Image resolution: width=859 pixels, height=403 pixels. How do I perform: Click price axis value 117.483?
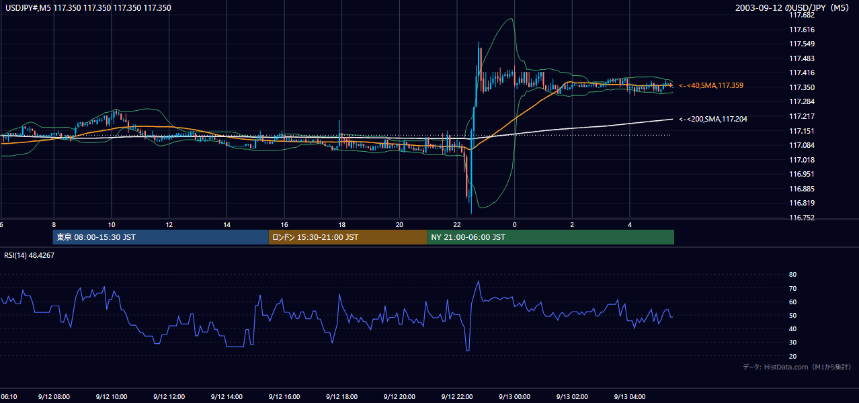pos(801,58)
